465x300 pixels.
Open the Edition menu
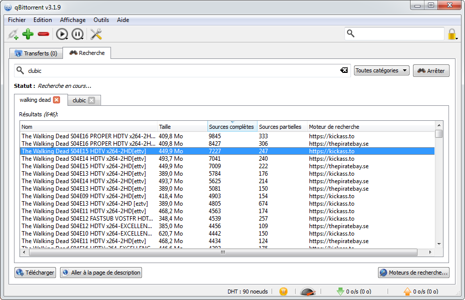(42, 20)
